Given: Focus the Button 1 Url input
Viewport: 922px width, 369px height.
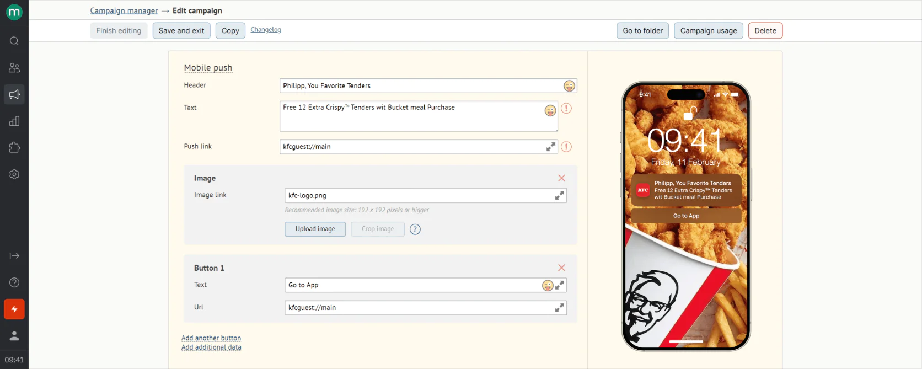Looking at the screenshot, I should 426,308.
